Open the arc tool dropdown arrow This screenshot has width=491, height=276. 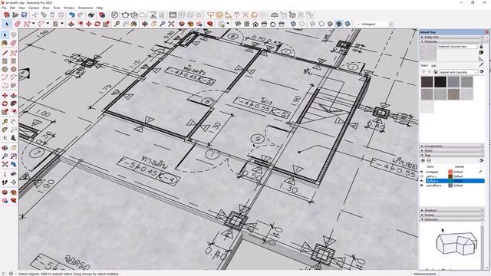pyautogui.click(x=48, y=24)
